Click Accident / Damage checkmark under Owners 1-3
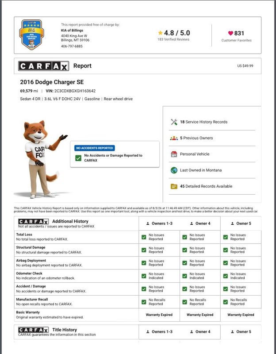This screenshot has height=354, width=276. coord(144,289)
